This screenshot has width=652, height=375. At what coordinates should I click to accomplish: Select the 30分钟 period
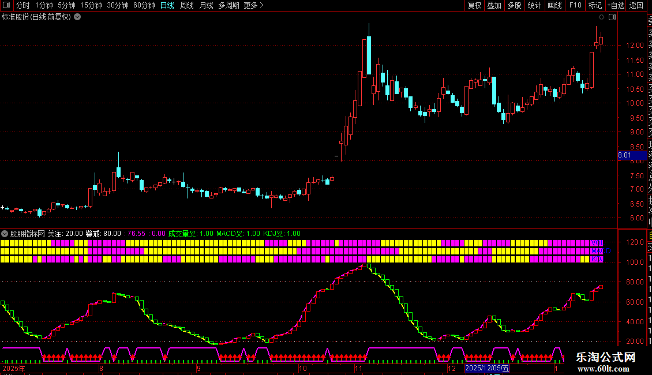[118, 5]
